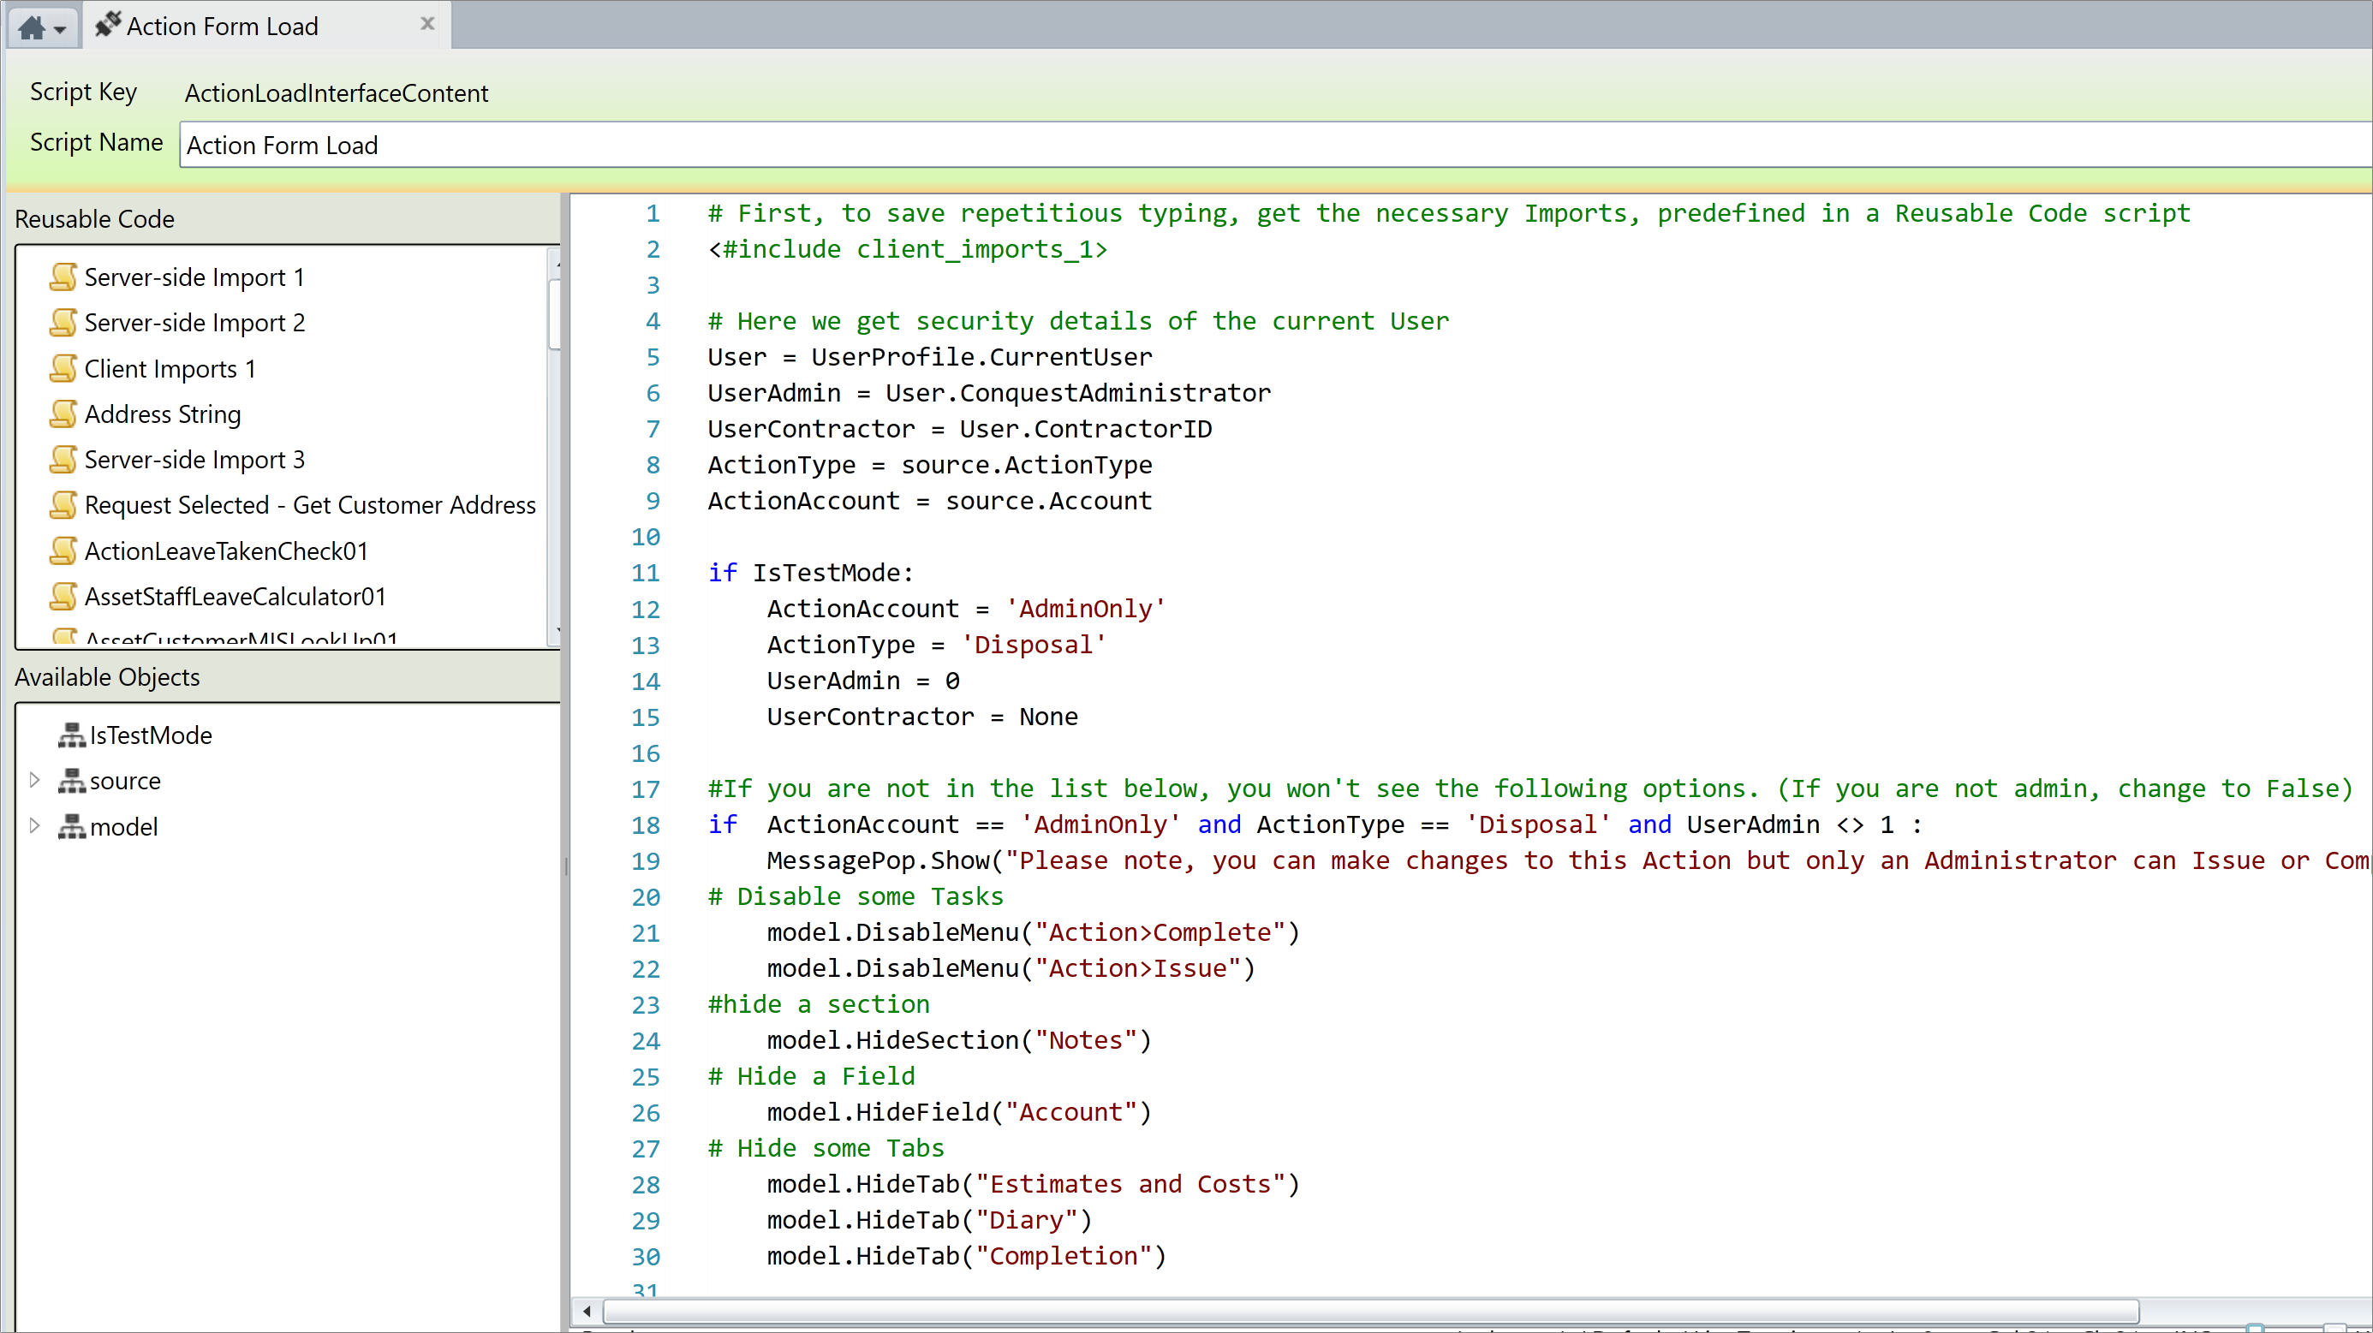Click the Request Selected script scroll icon
The image size is (2373, 1333).
(63, 505)
